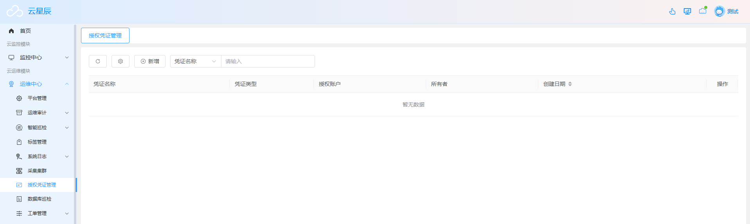
Task: Expand the 智能巡检 chevron
Action: pos(67,128)
